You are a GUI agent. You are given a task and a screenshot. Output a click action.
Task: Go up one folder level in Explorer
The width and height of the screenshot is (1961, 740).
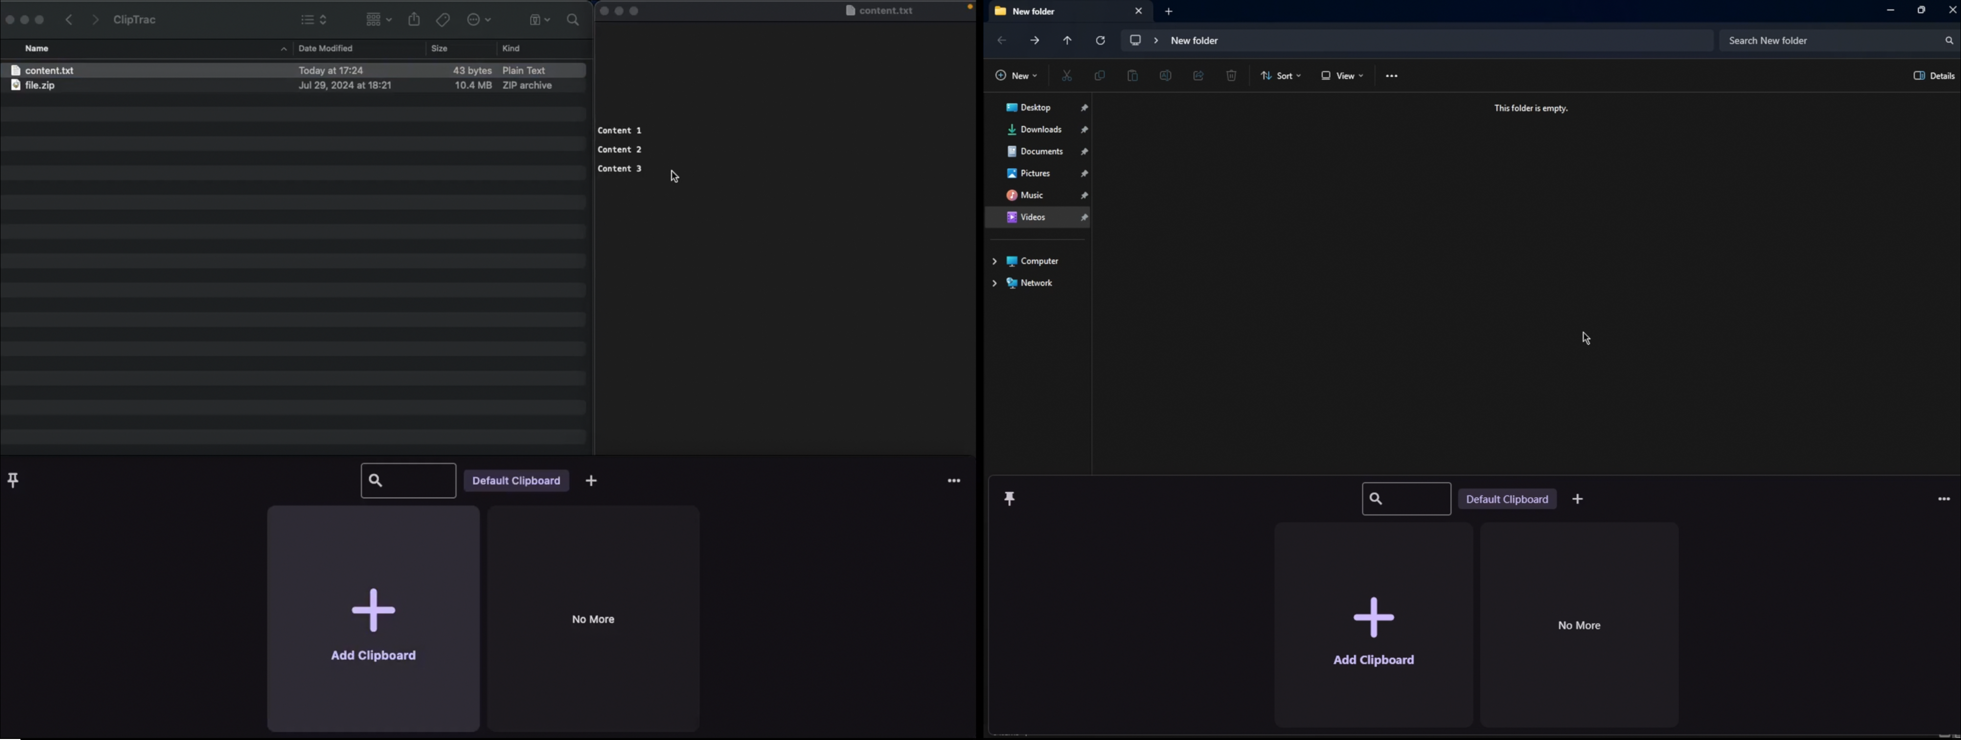click(x=1067, y=41)
